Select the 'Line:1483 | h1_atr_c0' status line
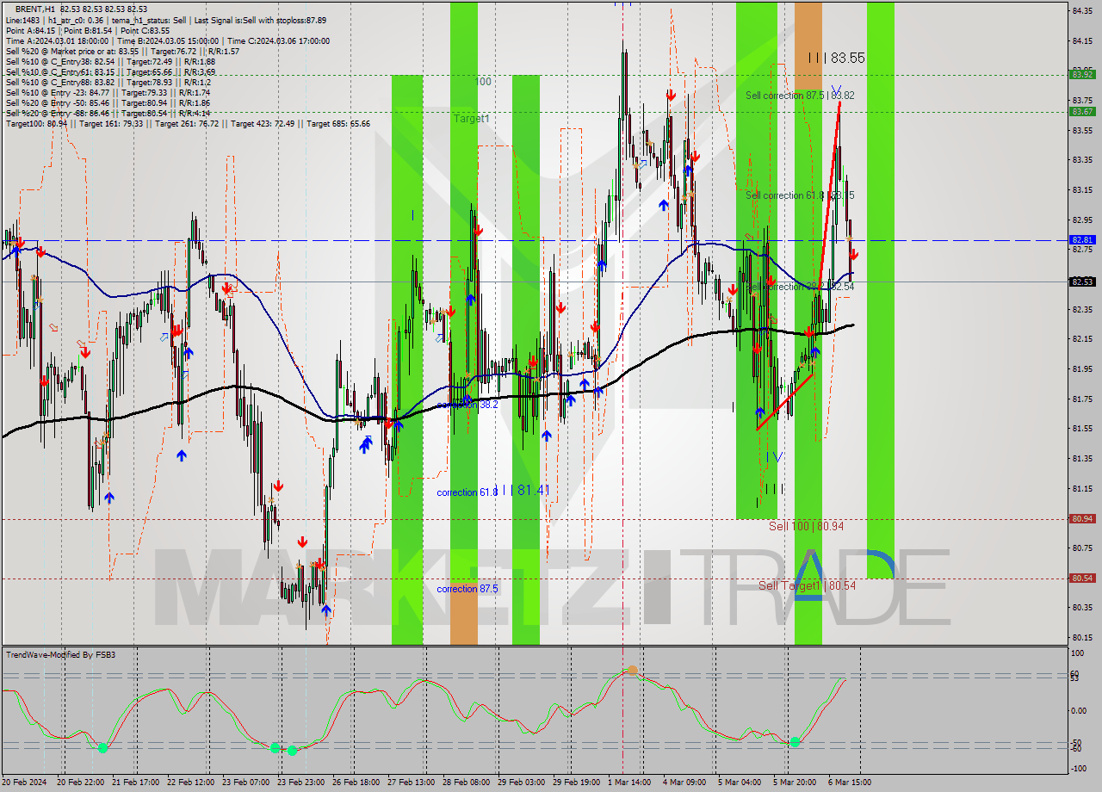 click(x=165, y=20)
